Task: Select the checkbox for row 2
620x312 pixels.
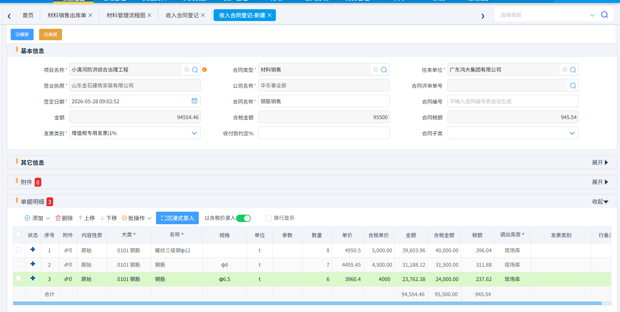Action: [x=18, y=264]
